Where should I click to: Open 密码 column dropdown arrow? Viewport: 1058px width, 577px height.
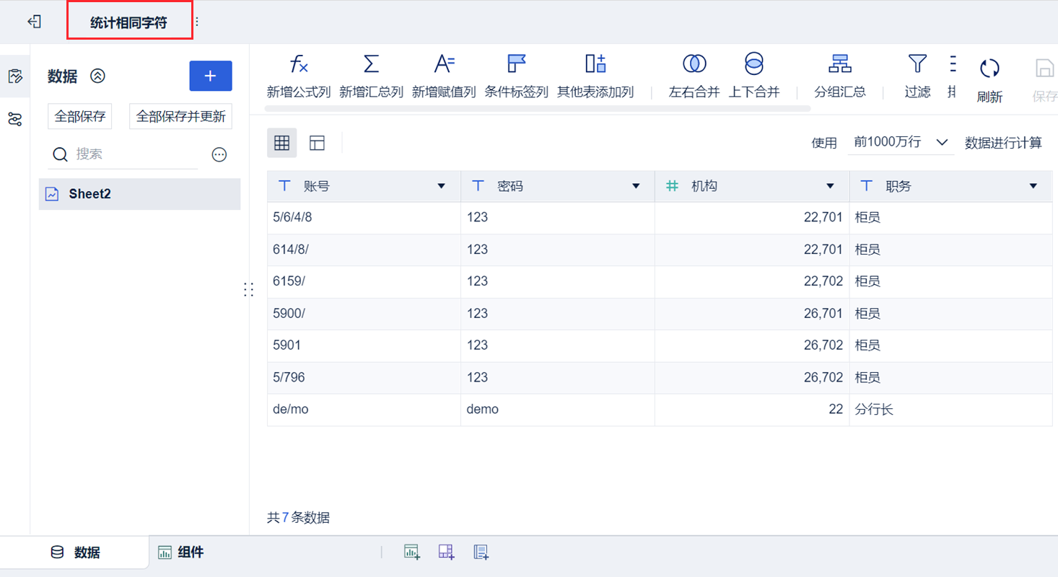[x=636, y=186]
